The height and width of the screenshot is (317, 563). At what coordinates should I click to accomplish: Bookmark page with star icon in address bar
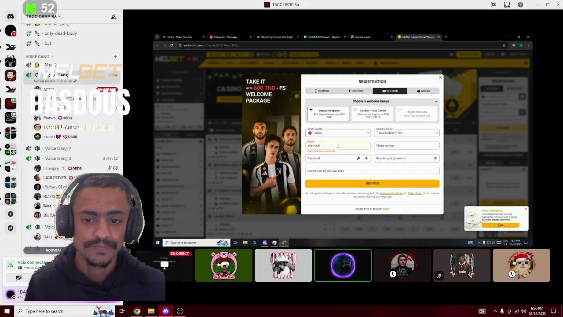pyautogui.click(x=504, y=45)
